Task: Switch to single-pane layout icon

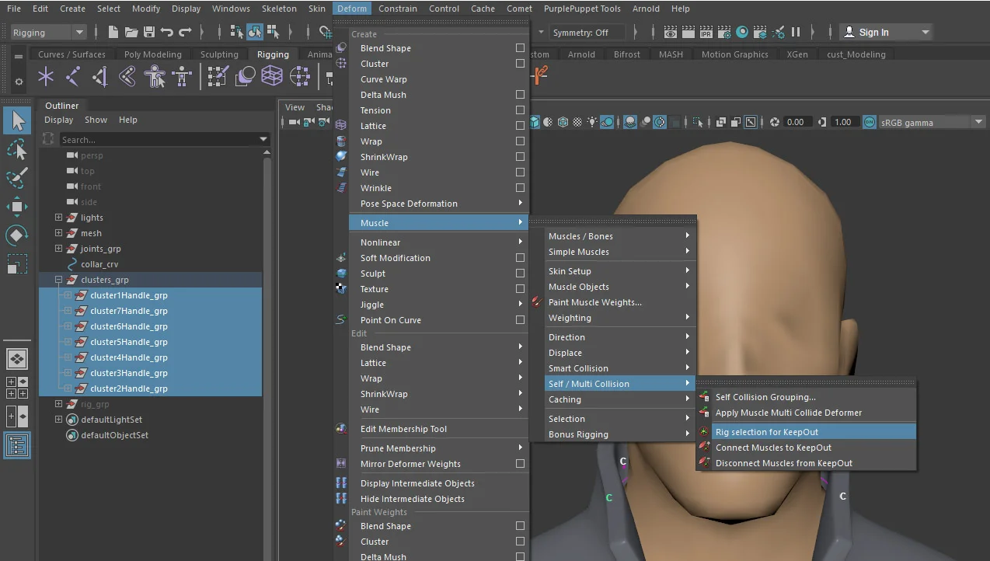Action: (x=18, y=359)
